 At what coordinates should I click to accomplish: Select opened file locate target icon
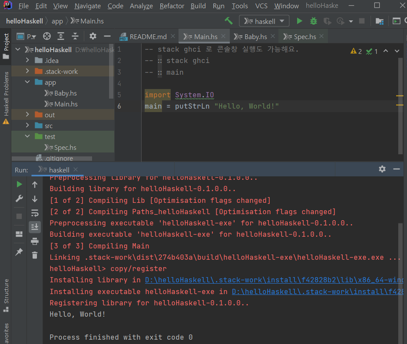(x=47, y=36)
